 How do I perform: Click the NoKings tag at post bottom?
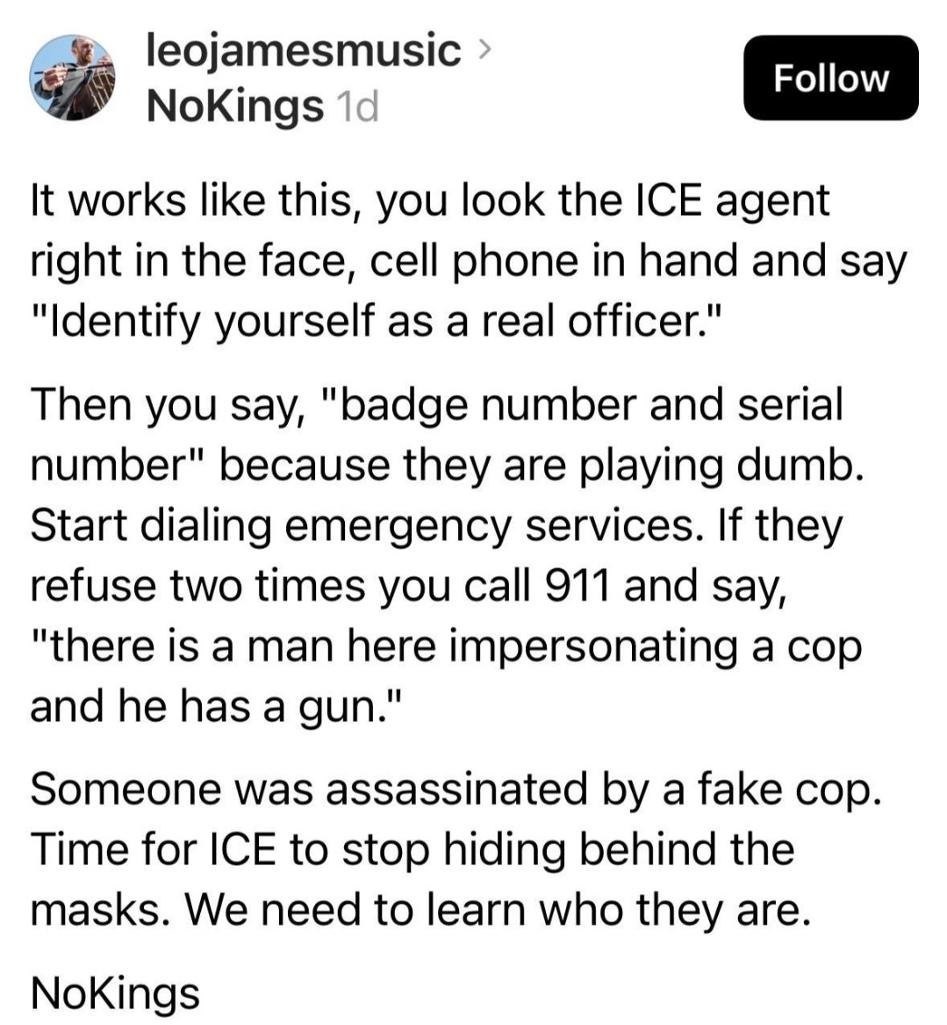115,993
